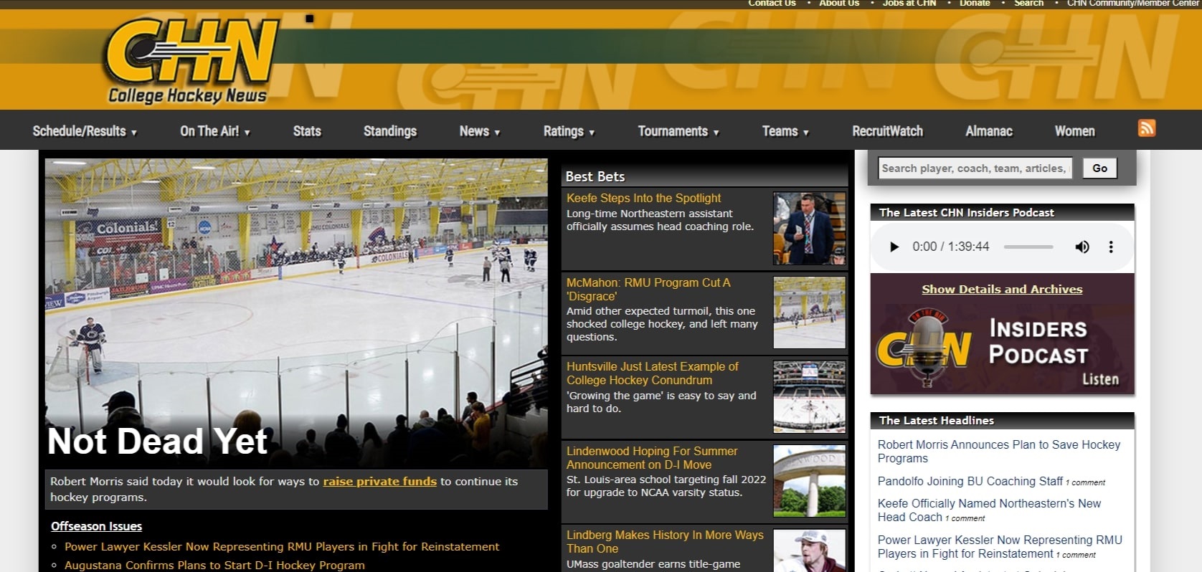The width and height of the screenshot is (1202, 572).
Task: Expand the Ratings dropdown
Action: pyautogui.click(x=569, y=131)
